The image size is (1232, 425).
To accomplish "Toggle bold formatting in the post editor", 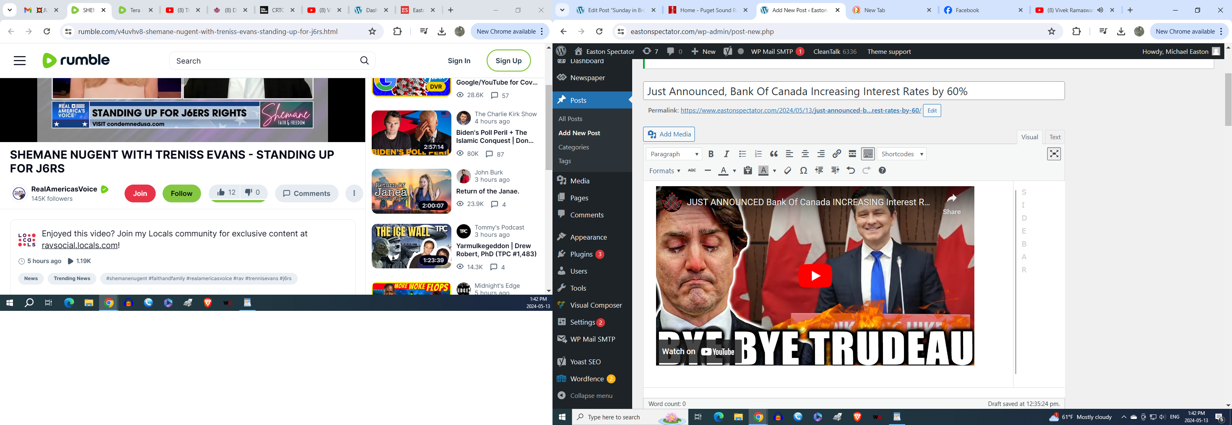I will [711, 154].
